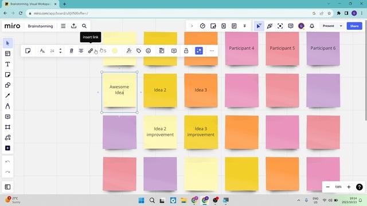This screenshot has height=206, width=367.
Task: Open the yellow sticky color picker
Action: (x=115, y=51)
